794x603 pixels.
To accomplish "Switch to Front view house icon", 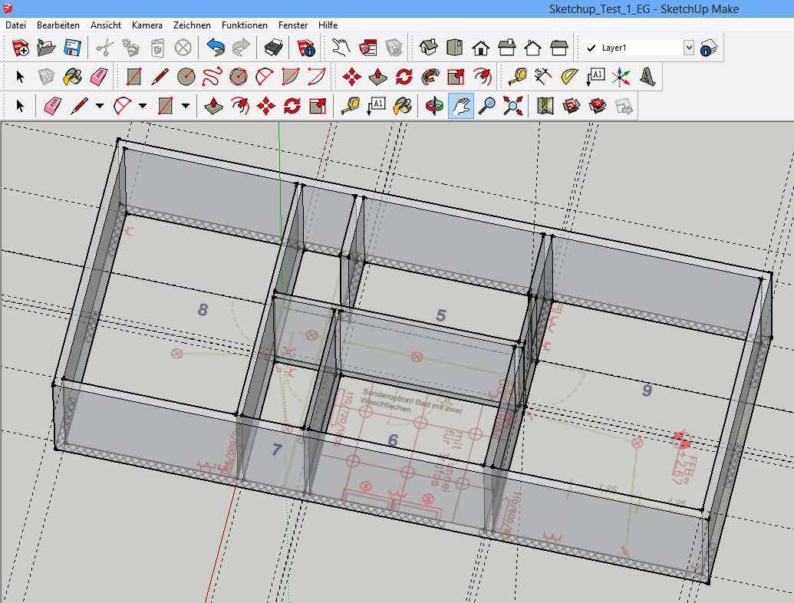I will tap(480, 48).
